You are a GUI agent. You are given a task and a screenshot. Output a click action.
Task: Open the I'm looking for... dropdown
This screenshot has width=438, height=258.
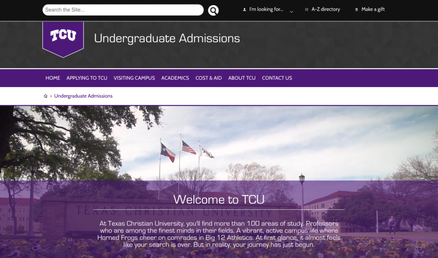[266, 9]
